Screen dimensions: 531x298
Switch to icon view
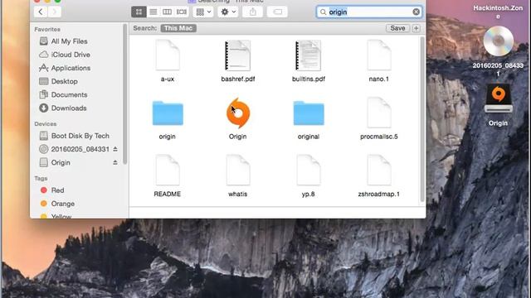(x=139, y=12)
